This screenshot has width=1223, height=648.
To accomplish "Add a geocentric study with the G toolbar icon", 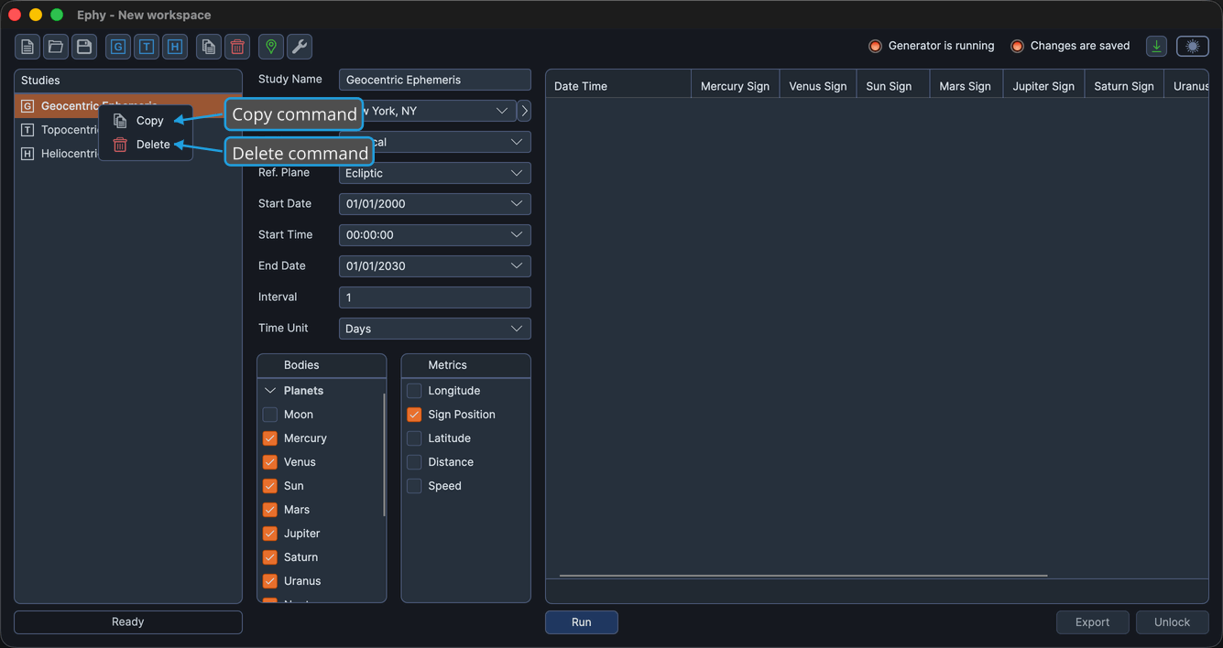I will click(118, 47).
